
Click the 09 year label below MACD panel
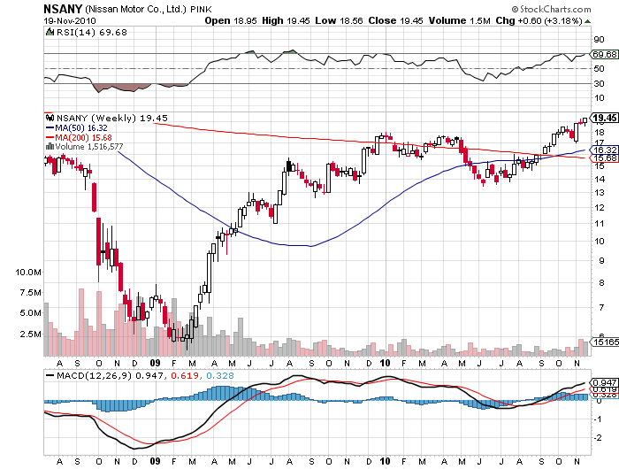point(155,461)
